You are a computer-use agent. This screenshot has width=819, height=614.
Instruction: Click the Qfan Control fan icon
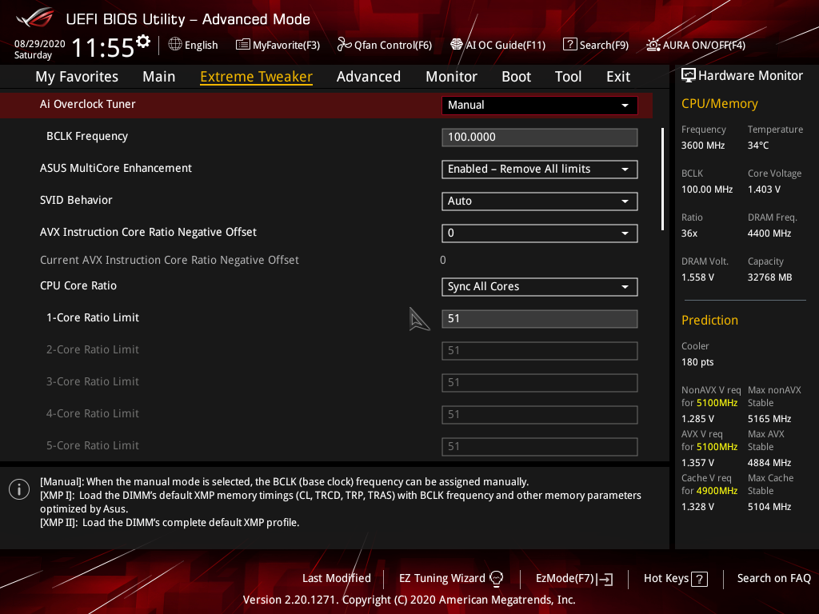tap(344, 45)
